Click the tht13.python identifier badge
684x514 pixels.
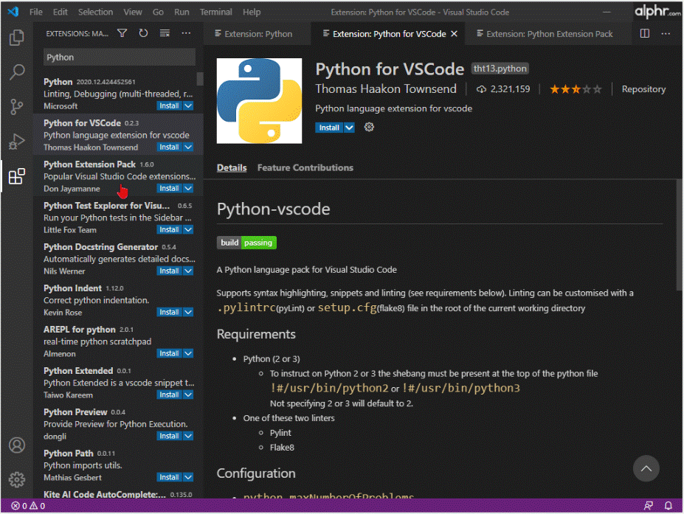500,69
